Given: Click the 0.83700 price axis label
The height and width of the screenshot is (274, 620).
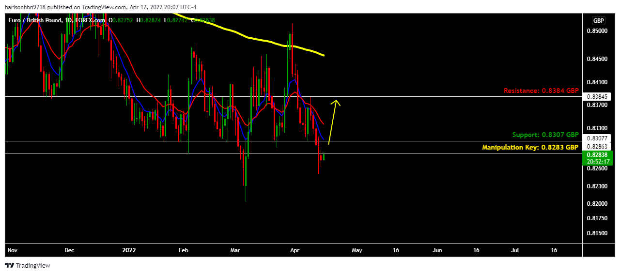Looking at the screenshot, I should [x=597, y=105].
